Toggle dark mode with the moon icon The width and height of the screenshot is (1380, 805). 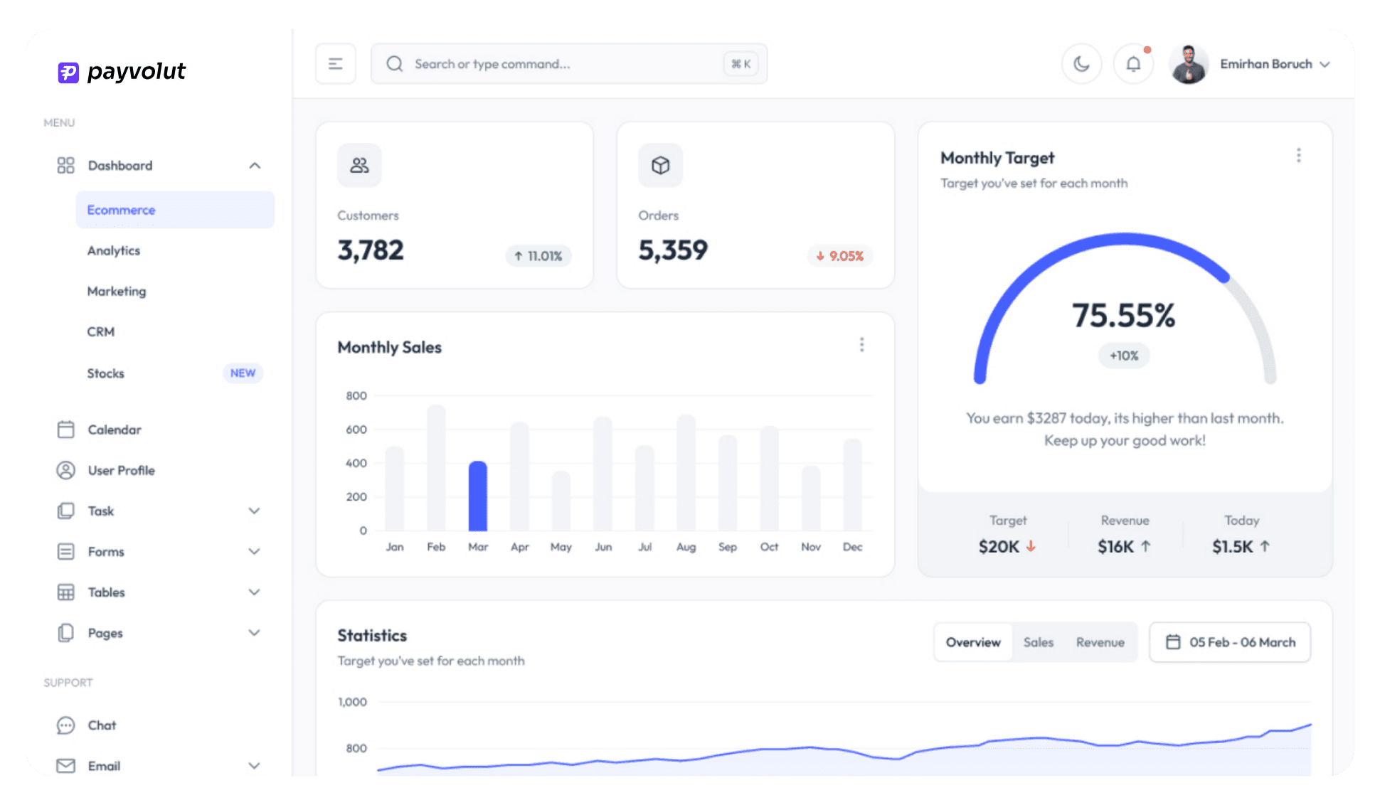pyautogui.click(x=1081, y=64)
